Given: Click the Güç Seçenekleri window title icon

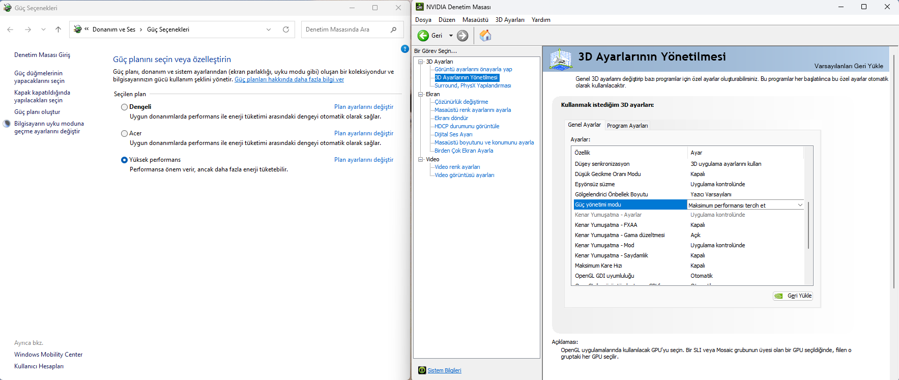Looking at the screenshot, I should point(8,8).
